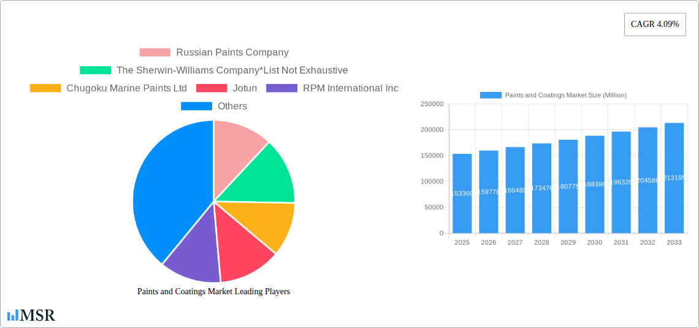
Task: Click the Others blue legend swatch
Action: [196, 106]
